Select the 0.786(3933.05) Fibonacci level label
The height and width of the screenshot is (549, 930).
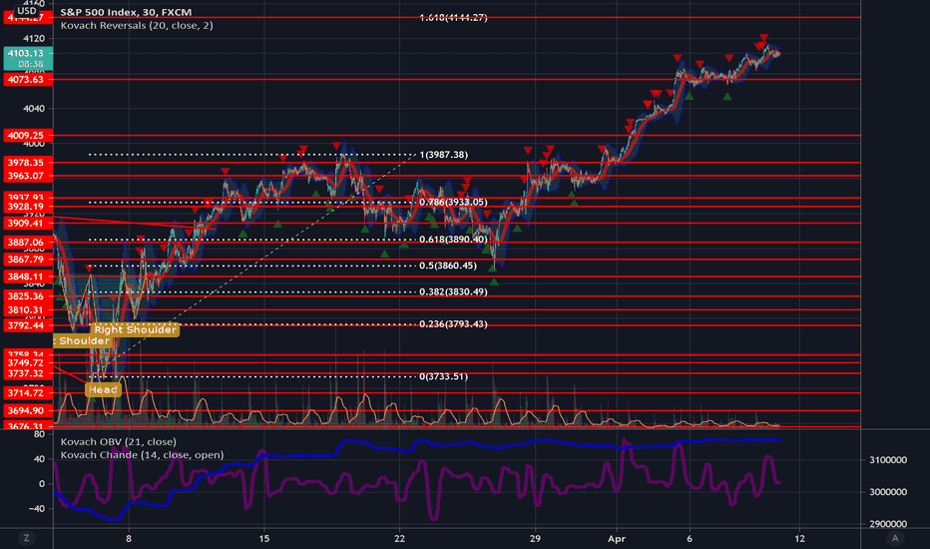pyautogui.click(x=454, y=203)
